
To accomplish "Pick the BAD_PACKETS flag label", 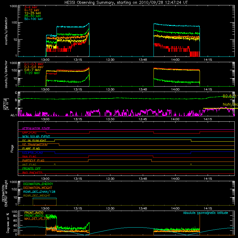I will pos(32,173).
